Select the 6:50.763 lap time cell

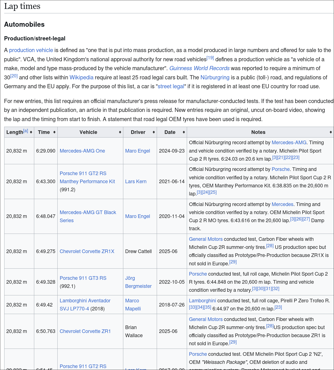[x=46, y=331]
